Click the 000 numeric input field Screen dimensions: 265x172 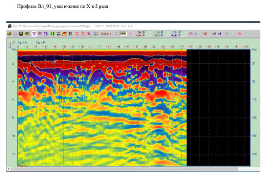123,34
